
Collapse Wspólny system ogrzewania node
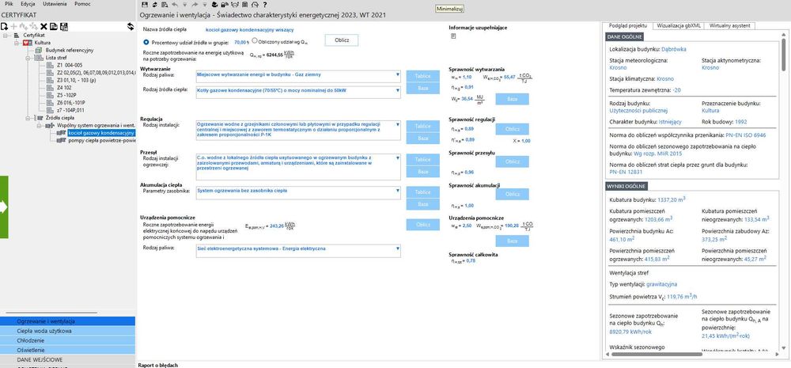39,125
